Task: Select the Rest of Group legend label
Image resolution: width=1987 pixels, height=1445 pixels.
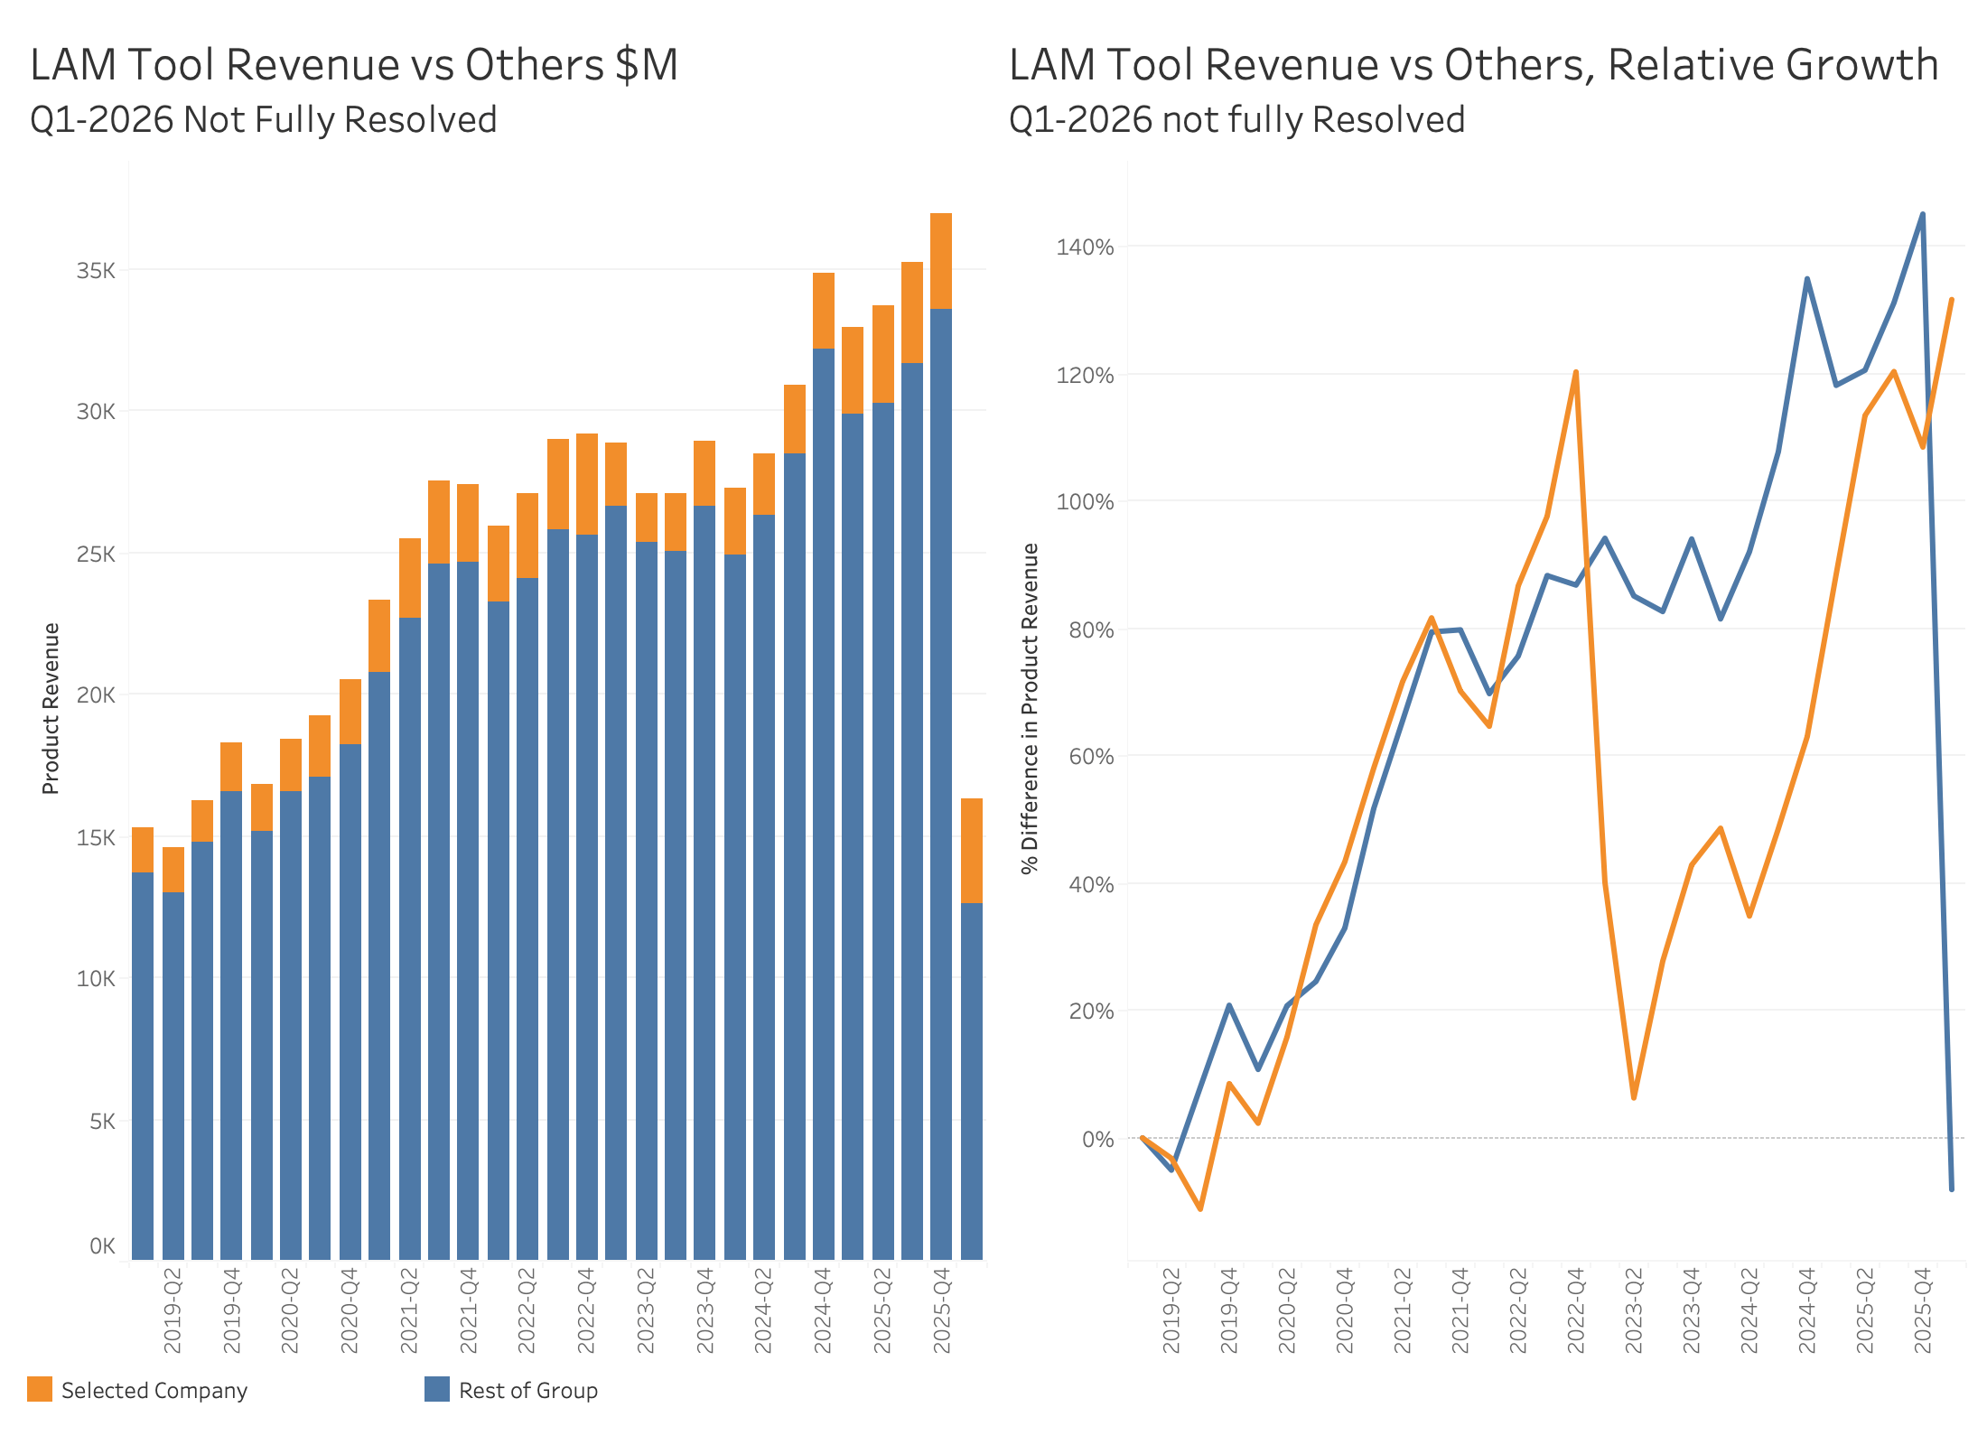Action: [528, 1390]
